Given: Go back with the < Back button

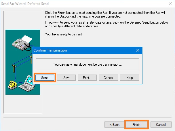Looking at the screenshot, I should coord(115,125).
